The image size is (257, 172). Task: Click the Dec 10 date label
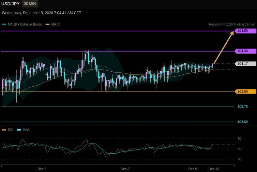tap(214, 169)
